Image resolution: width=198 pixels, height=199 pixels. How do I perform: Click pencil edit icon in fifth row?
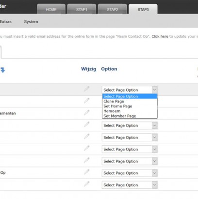point(86,137)
